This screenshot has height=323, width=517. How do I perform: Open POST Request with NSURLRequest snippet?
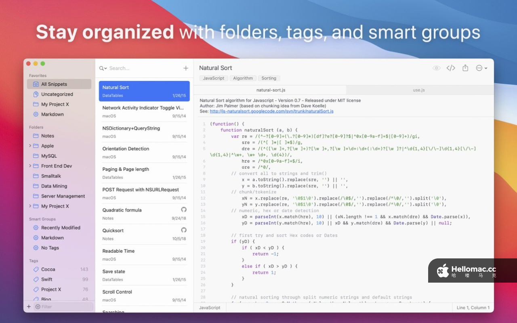[144, 193]
